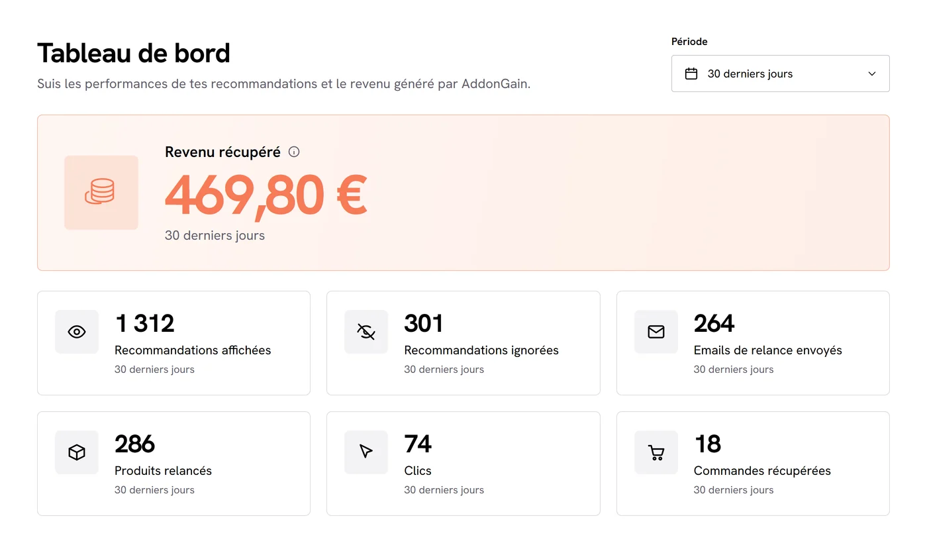Click the 74 value
The image size is (927, 553).
click(x=418, y=444)
